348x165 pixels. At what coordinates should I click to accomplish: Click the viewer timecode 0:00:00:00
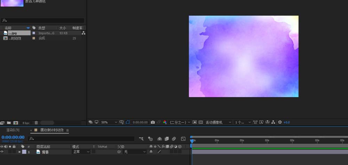point(140,123)
